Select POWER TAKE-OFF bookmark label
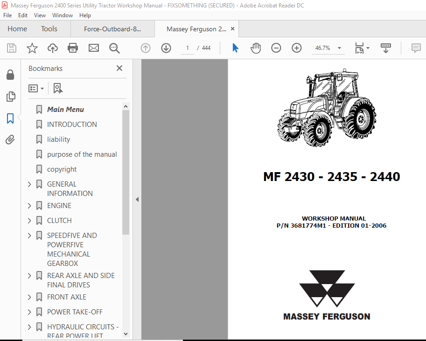Image resolution: width=426 pixels, height=341 pixels. click(75, 312)
